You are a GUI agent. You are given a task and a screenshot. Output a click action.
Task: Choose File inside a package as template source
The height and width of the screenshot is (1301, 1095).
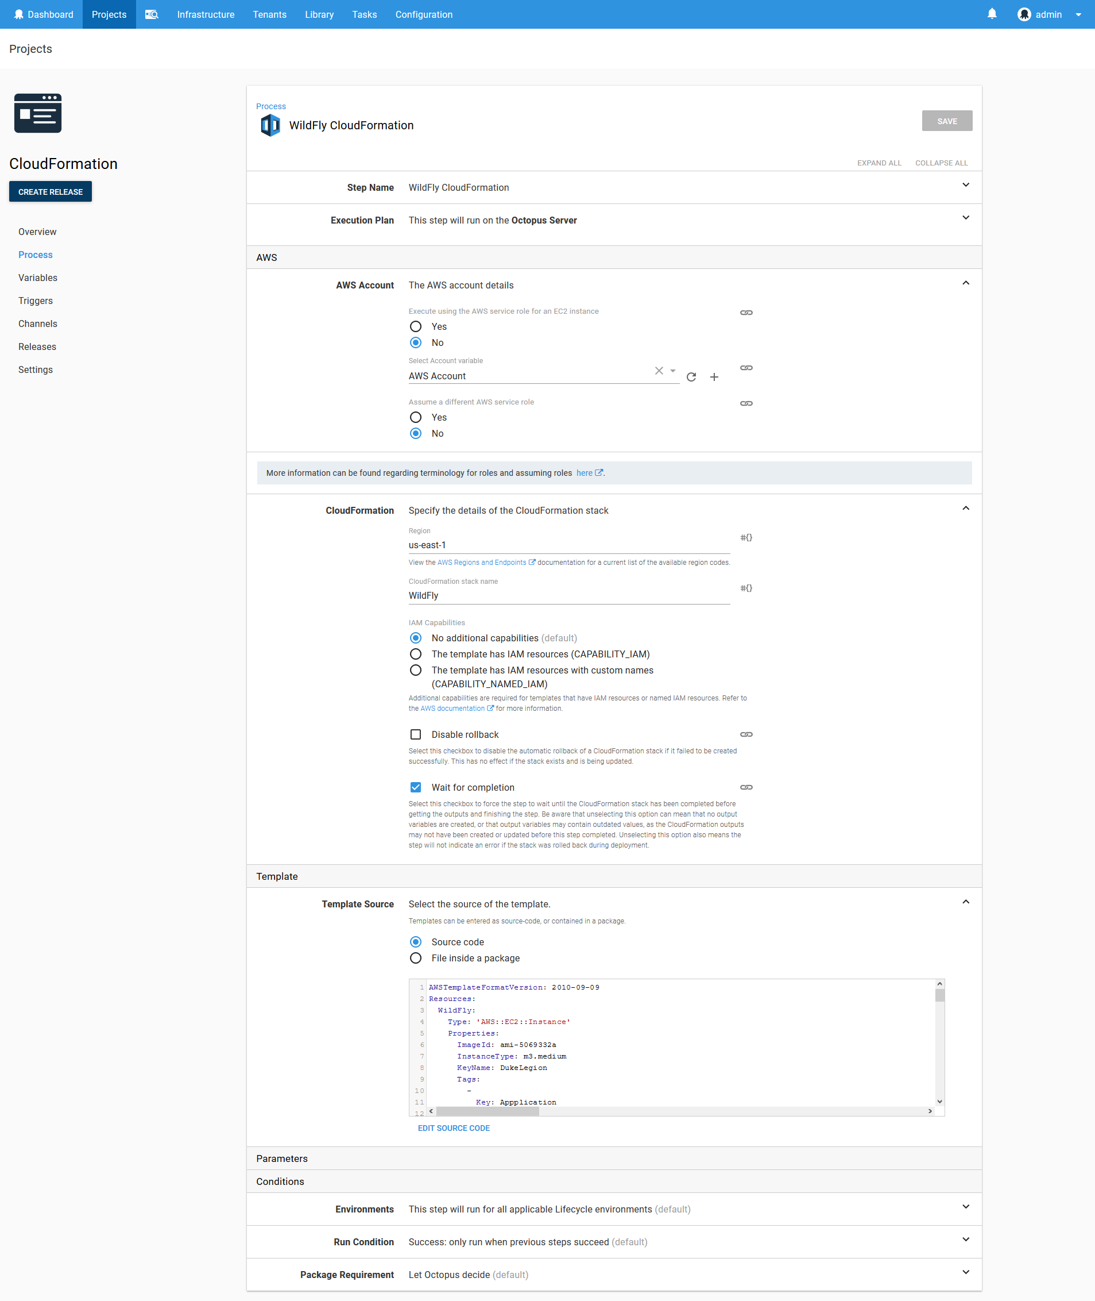[x=415, y=958]
